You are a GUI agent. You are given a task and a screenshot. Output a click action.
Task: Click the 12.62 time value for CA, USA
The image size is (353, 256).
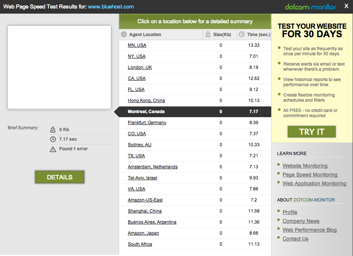point(254,78)
